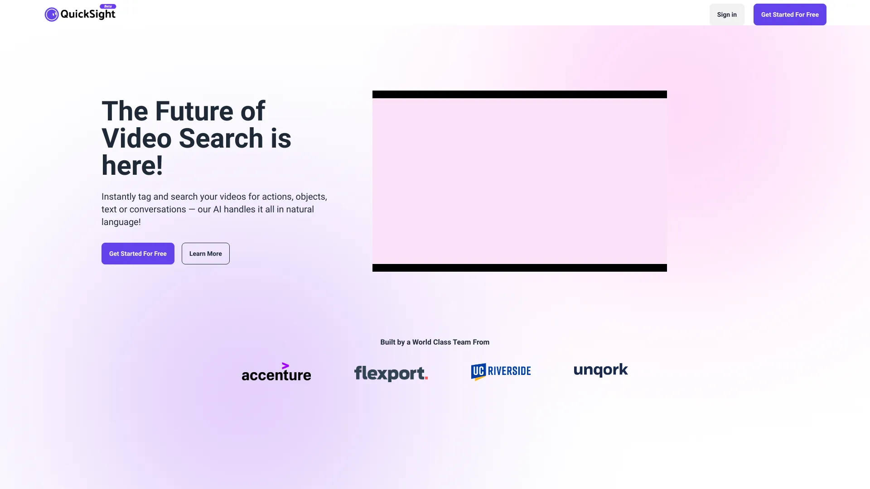This screenshot has height=489, width=870.
Task: Expand the Learn More disclosure section
Action: [206, 253]
